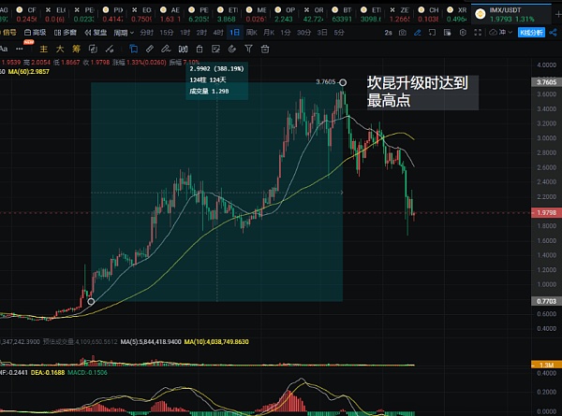Screen dimensions: 562x416
Task: Open the 高级 advanced option
Action: click(36, 33)
